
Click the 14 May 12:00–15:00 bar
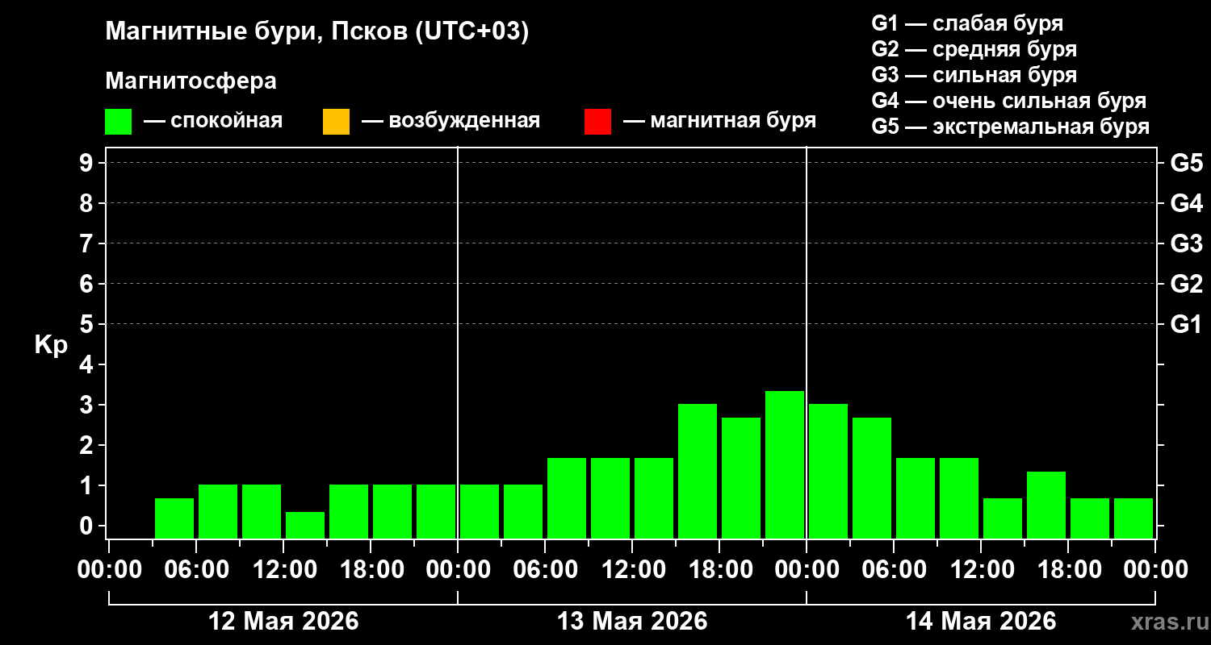pyautogui.click(x=1003, y=518)
